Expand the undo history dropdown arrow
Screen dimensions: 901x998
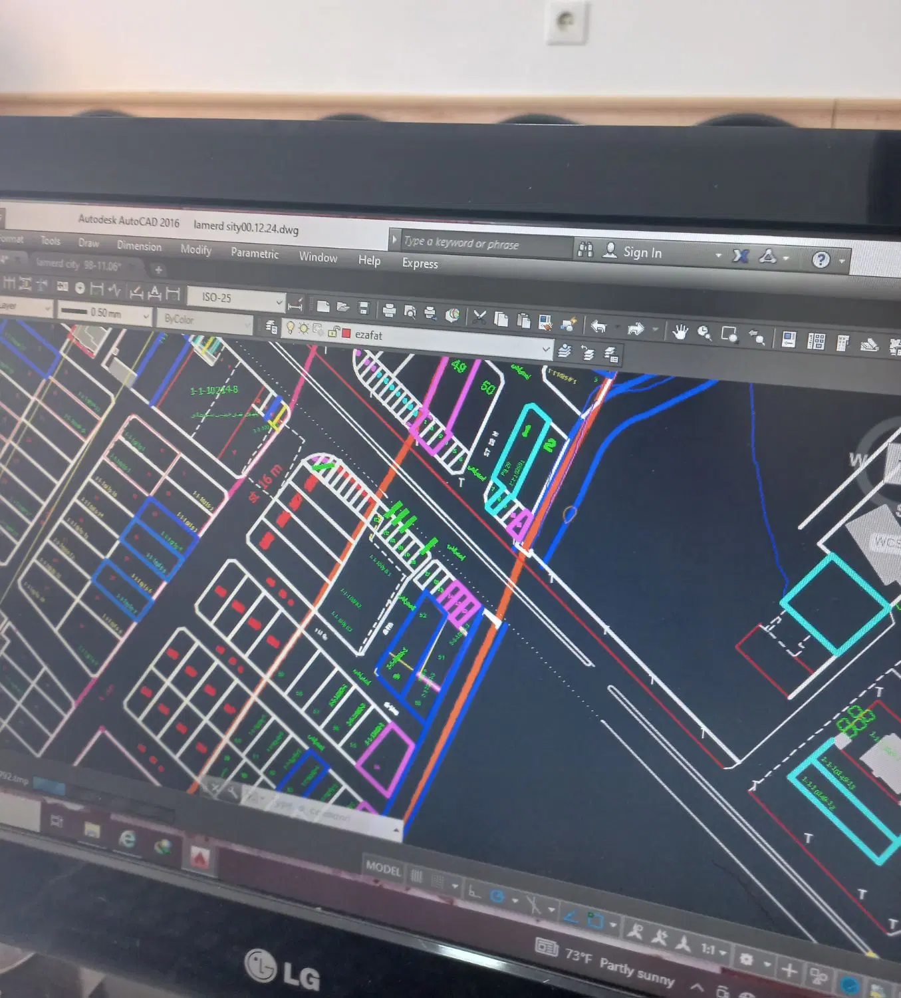click(618, 327)
